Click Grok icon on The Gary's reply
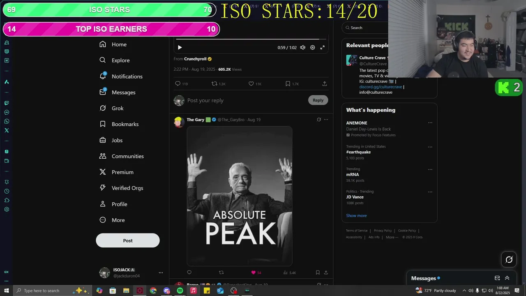 pos(319,120)
